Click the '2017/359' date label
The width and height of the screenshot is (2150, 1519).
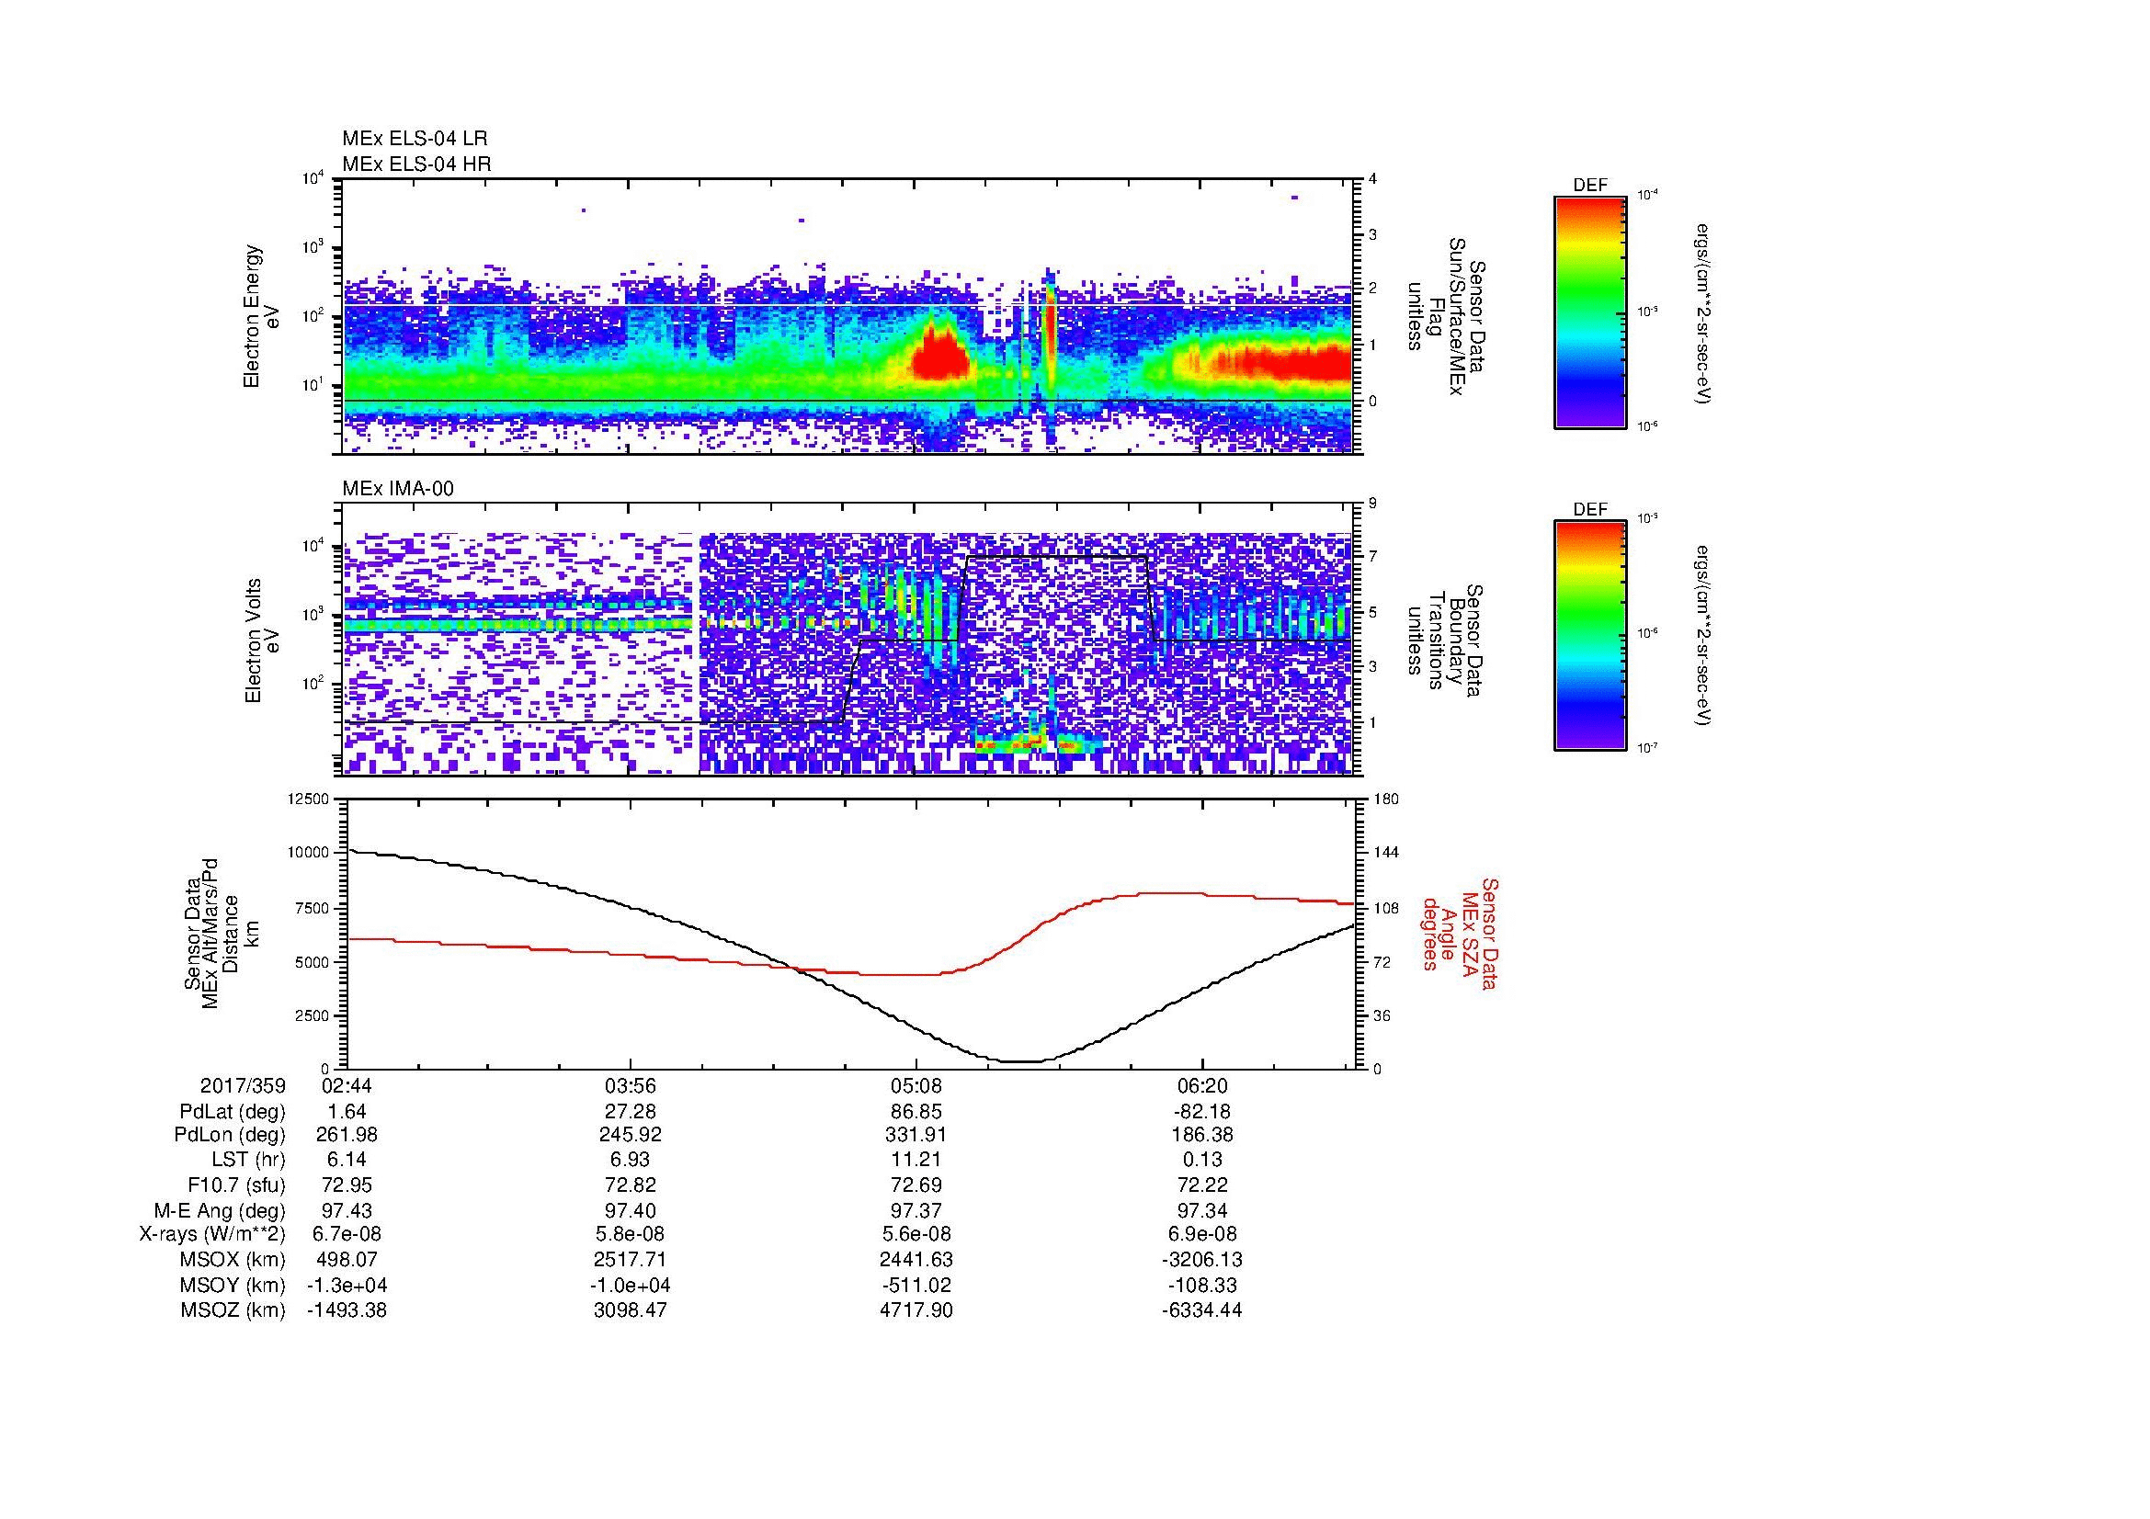(243, 1085)
